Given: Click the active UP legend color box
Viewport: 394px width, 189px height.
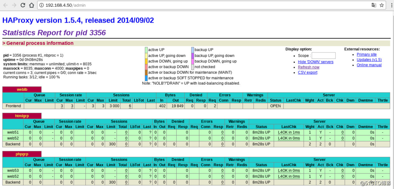Looking at the screenshot, I should tap(146, 50).
